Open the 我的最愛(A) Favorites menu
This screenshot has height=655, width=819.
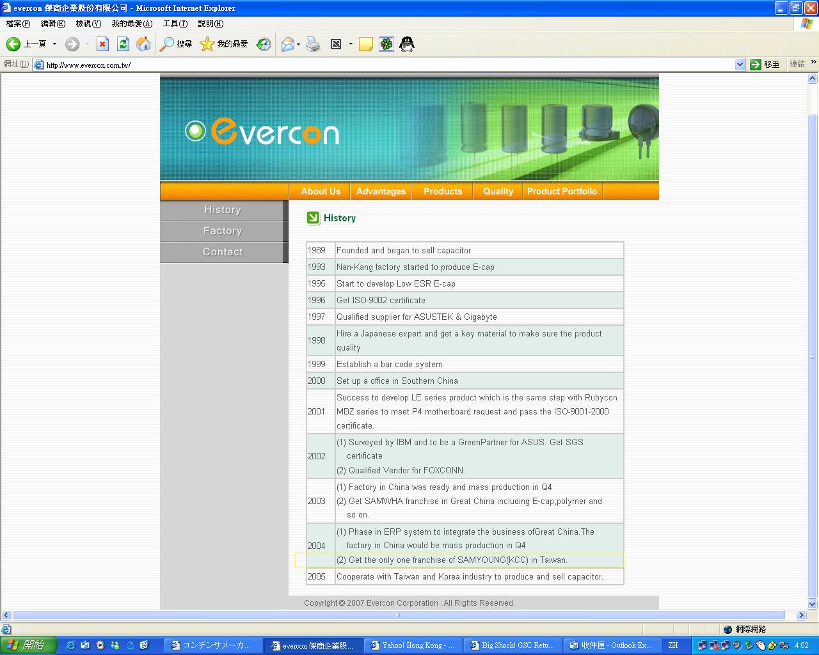132,24
